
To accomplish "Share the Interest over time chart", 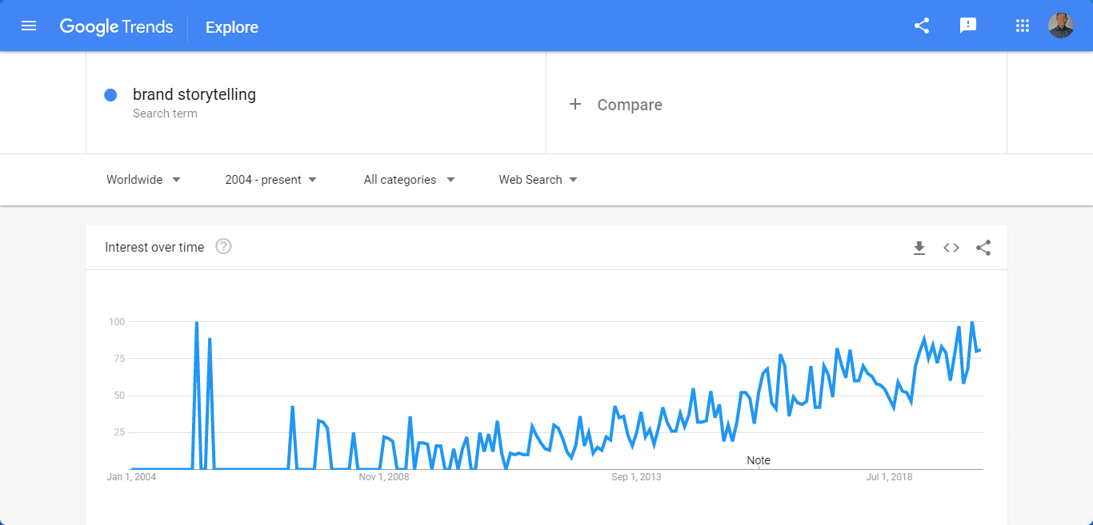I will [x=983, y=248].
